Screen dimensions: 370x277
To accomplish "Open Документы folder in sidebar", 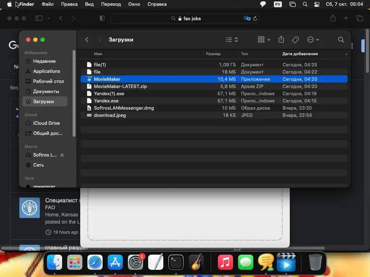I will click(45, 91).
